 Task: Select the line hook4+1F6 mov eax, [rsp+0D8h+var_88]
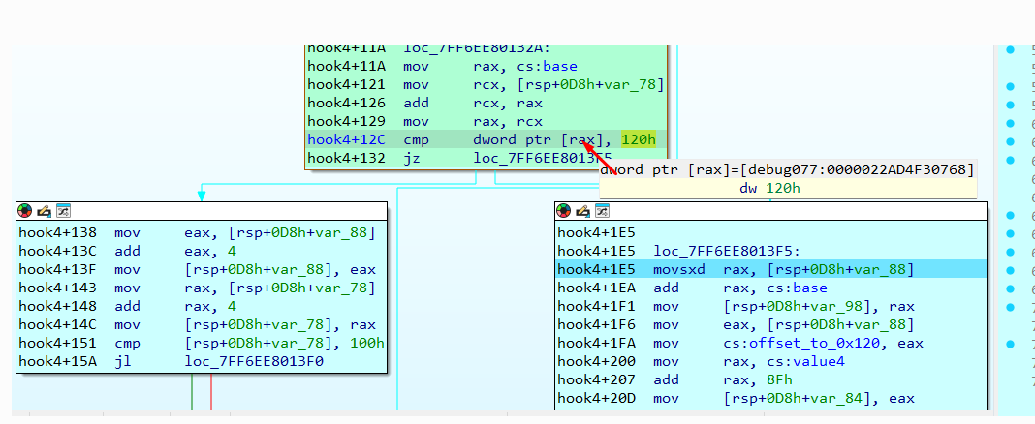click(x=771, y=324)
